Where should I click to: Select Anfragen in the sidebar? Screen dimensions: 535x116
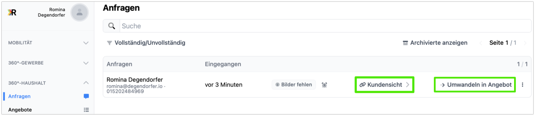point(19,96)
